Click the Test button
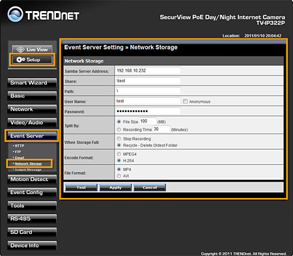The height and width of the screenshot is (256, 293). 81,188
